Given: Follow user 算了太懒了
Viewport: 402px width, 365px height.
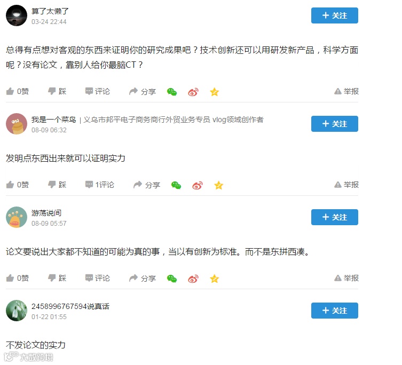Looking at the screenshot, I should (x=335, y=15).
